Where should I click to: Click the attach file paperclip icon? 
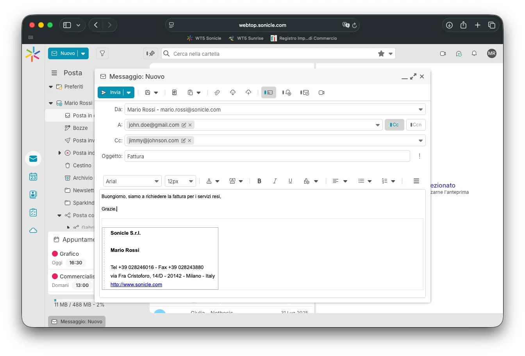tap(217, 92)
